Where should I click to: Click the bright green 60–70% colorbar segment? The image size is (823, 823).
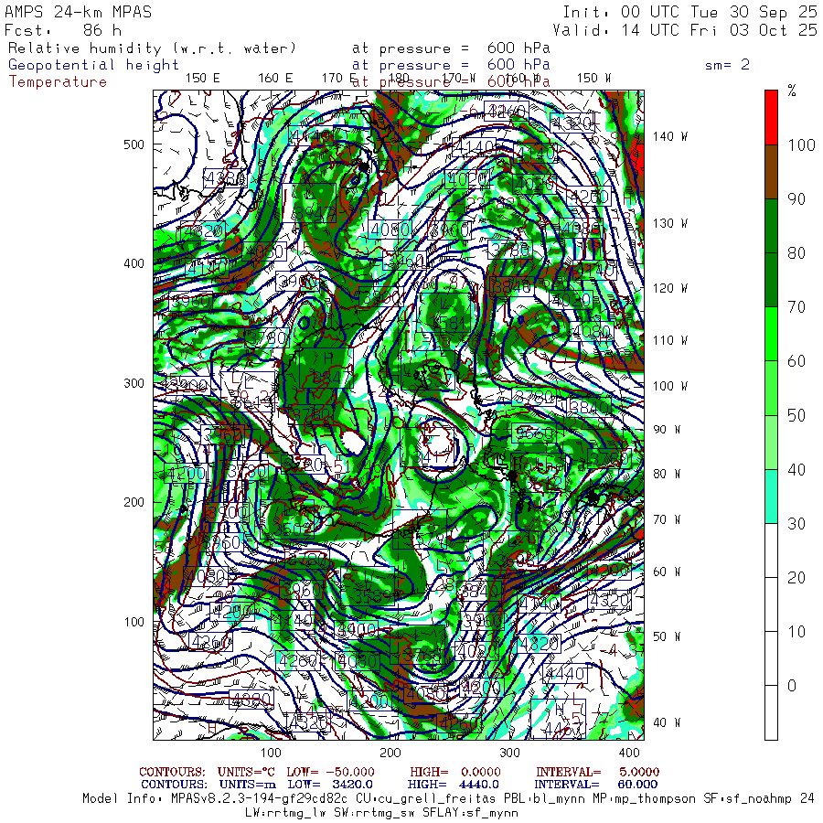771,334
